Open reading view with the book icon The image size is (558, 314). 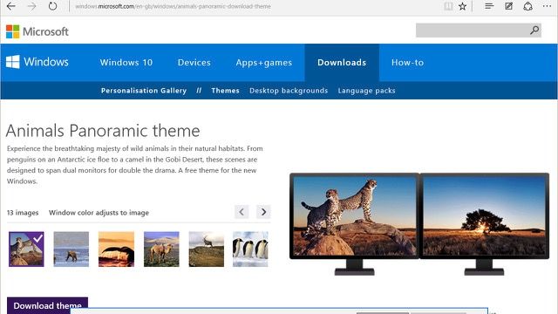pos(448,6)
